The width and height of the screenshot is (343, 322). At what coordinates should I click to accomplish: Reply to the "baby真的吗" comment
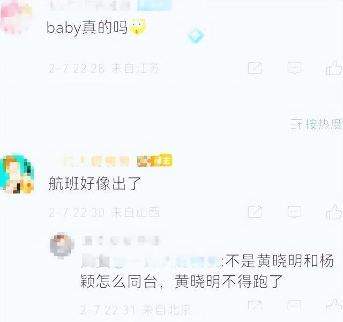[294, 68]
